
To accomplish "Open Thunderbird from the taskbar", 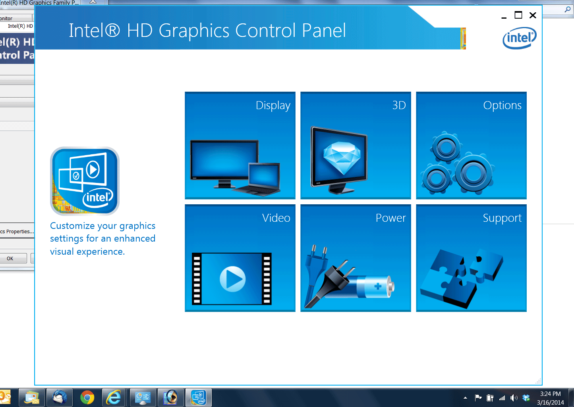I will 60,397.
